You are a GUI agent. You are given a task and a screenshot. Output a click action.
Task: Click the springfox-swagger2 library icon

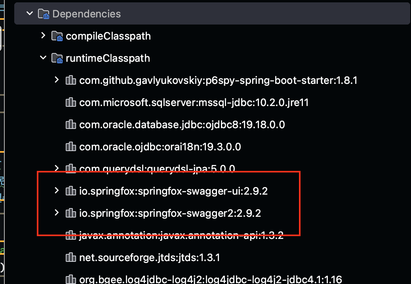pos(71,213)
